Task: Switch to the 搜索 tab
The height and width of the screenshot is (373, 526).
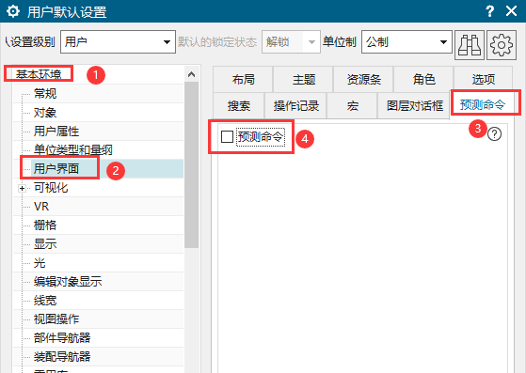Action: (239, 106)
